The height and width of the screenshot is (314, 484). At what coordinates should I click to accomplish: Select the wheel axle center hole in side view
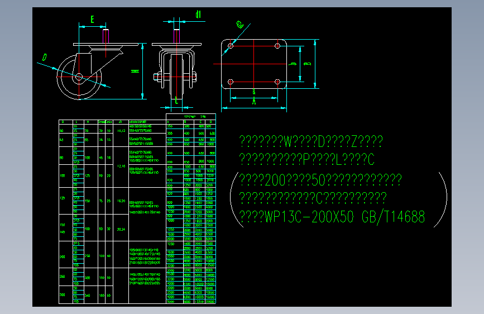79,77
